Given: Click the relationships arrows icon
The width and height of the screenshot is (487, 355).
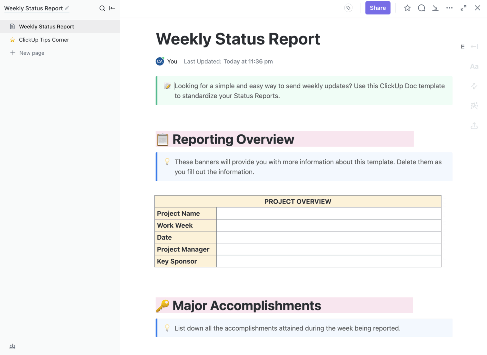Looking at the screenshot, I should [x=474, y=86].
